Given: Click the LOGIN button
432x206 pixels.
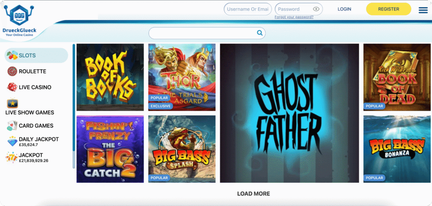Looking at the screenshot, I should (344, 9).
